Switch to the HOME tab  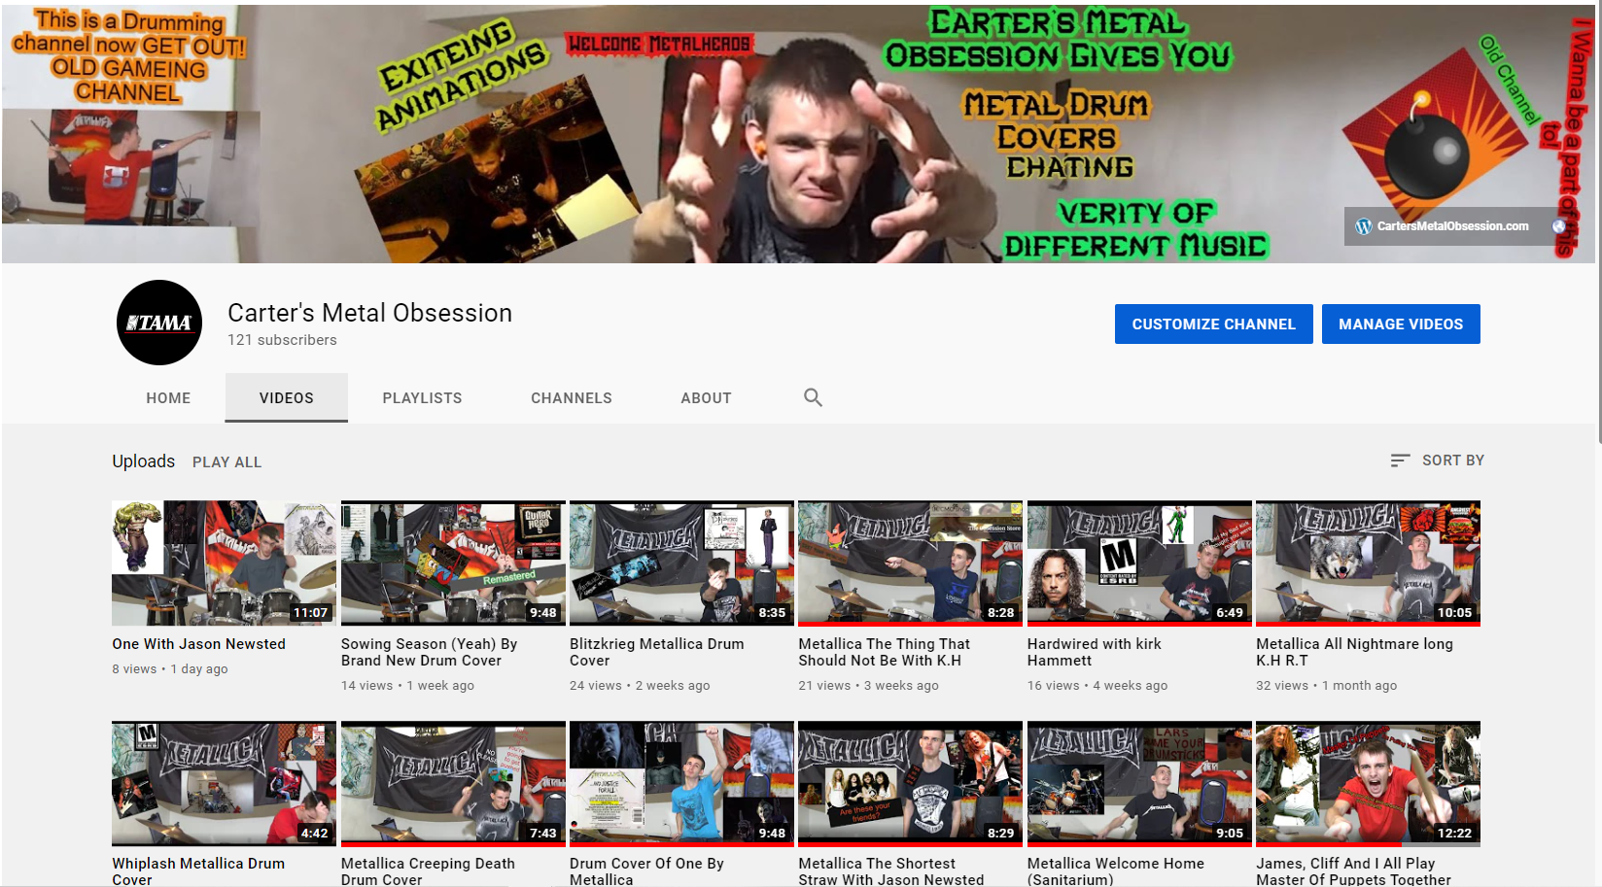click(168, 398)
